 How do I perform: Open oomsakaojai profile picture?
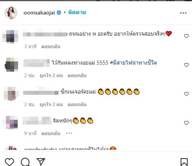[11, 13]
